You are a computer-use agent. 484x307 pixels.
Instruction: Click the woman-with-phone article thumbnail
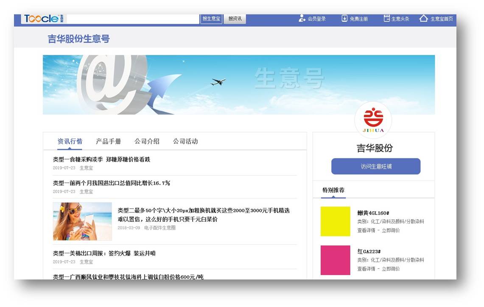coord(82,221)
